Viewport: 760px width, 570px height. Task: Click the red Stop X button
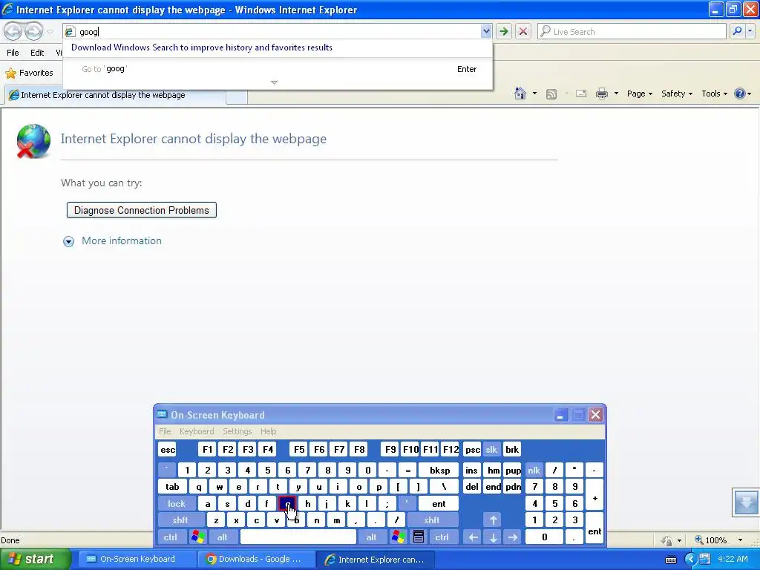pos(523,31)
